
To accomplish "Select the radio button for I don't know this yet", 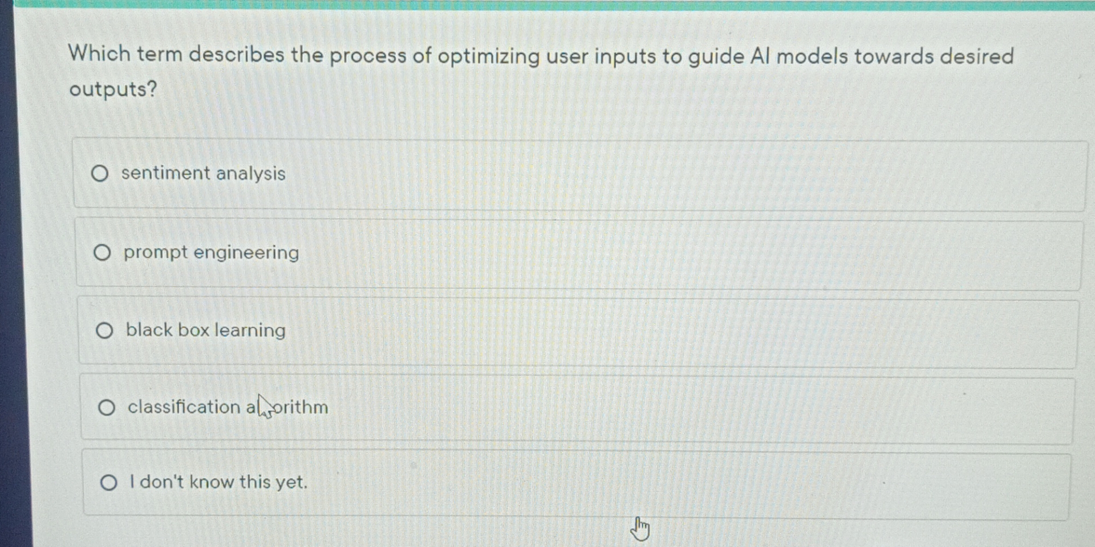I will click(108, 481).
